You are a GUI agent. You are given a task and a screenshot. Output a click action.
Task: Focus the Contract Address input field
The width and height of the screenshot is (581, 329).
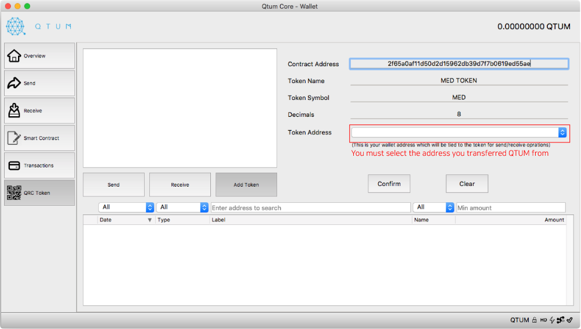click(x=459, y=64)
